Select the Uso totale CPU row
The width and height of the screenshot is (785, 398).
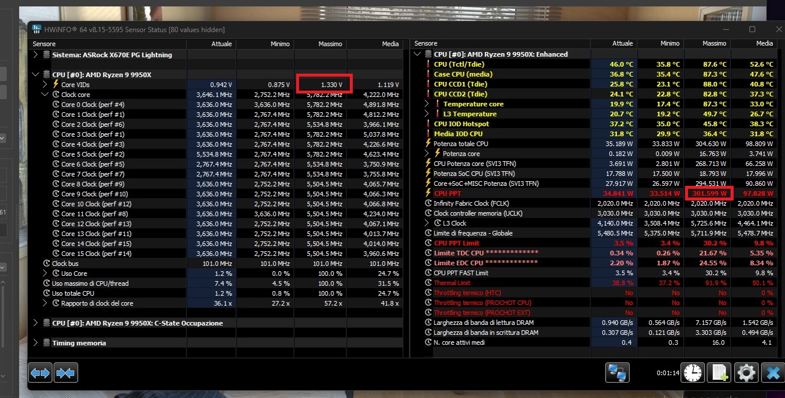pos(216,293)
